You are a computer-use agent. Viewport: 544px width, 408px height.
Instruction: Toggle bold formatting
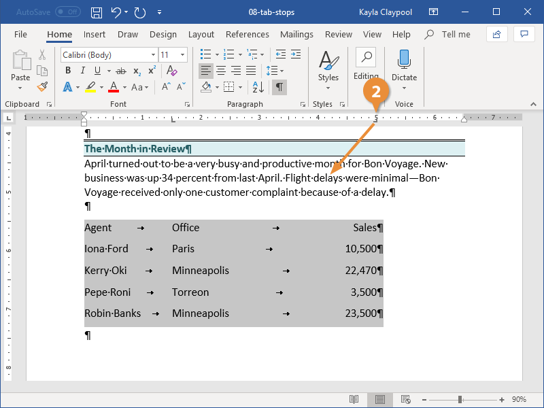click(x=67, y=71)
